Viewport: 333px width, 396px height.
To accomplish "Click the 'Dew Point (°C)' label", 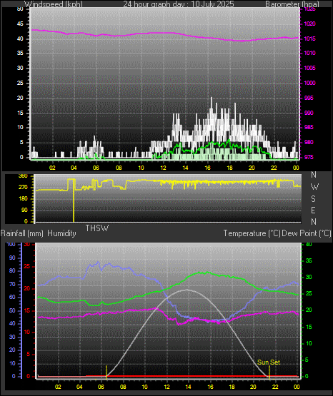I will pyautogui.click(x=307, y=233).
